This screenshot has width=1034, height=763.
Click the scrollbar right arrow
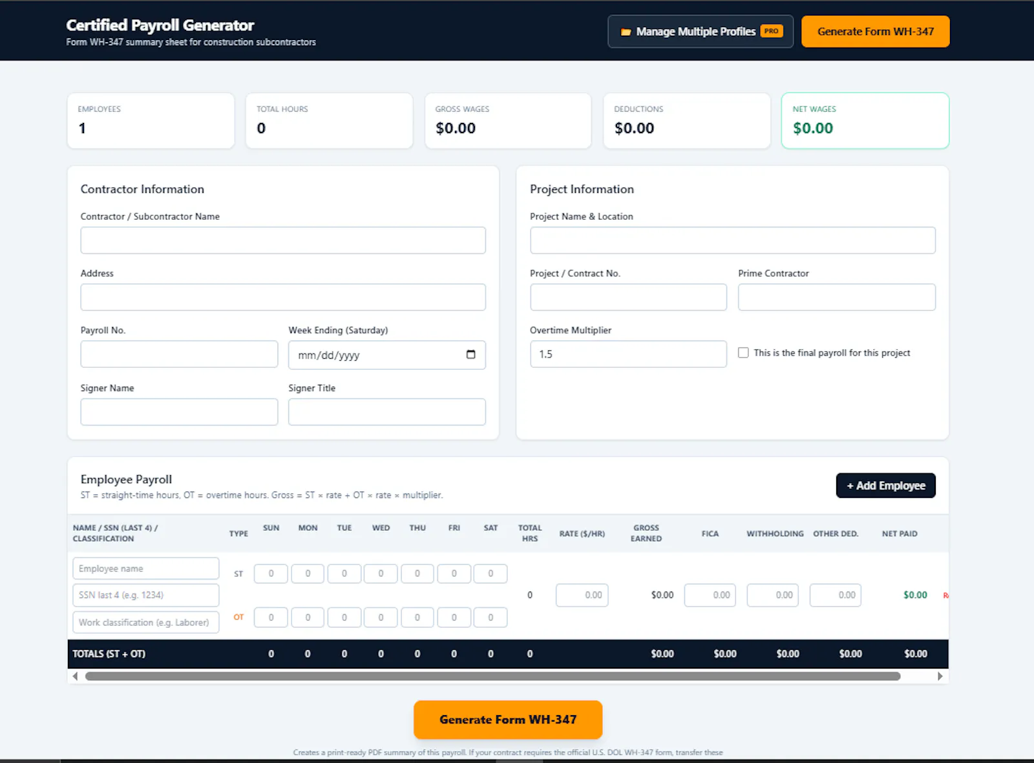[940, 676]
